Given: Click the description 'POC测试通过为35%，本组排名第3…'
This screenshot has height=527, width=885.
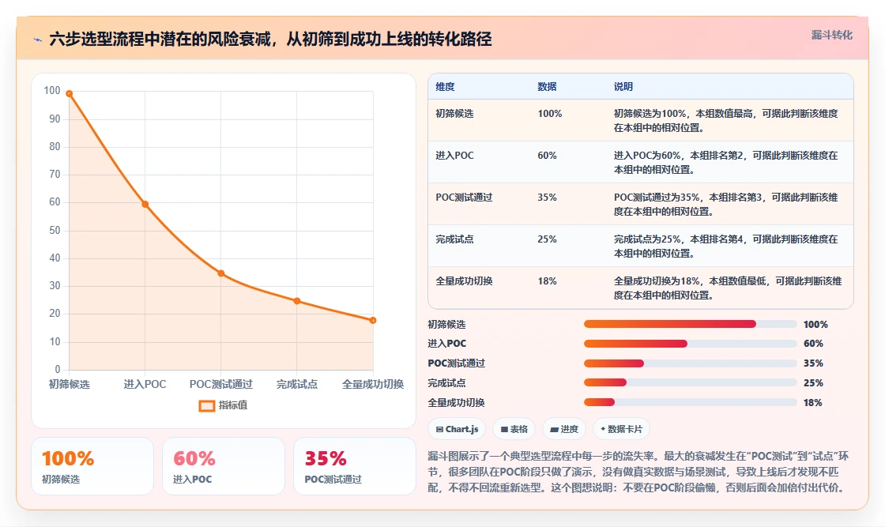Looking at the screenshot, I should 726,205.
